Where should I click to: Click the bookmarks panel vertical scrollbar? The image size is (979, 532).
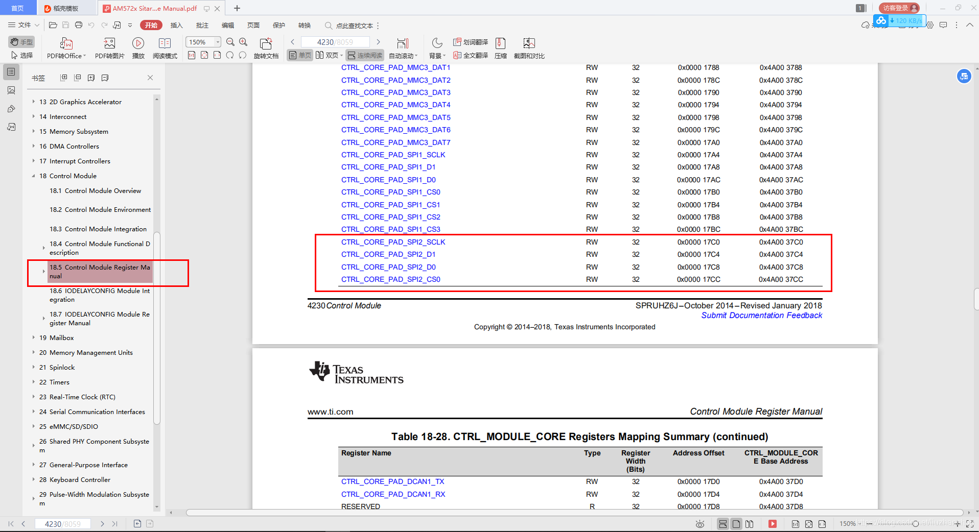(x=157, y=328)
